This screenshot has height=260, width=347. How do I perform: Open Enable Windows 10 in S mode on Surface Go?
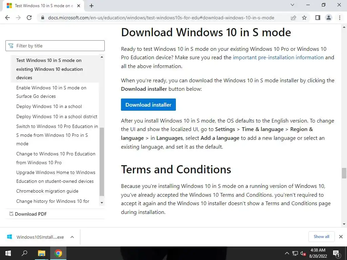[x=51, y=92]
